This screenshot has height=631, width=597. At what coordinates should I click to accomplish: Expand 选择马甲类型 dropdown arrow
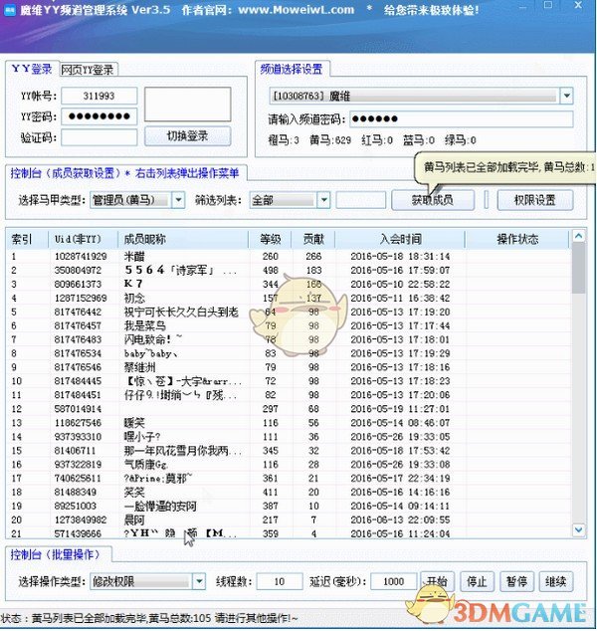(178, 200)
